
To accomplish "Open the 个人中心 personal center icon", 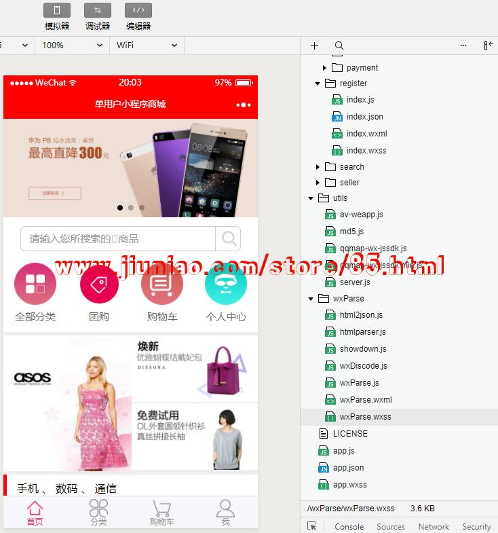I will (226, 284).
